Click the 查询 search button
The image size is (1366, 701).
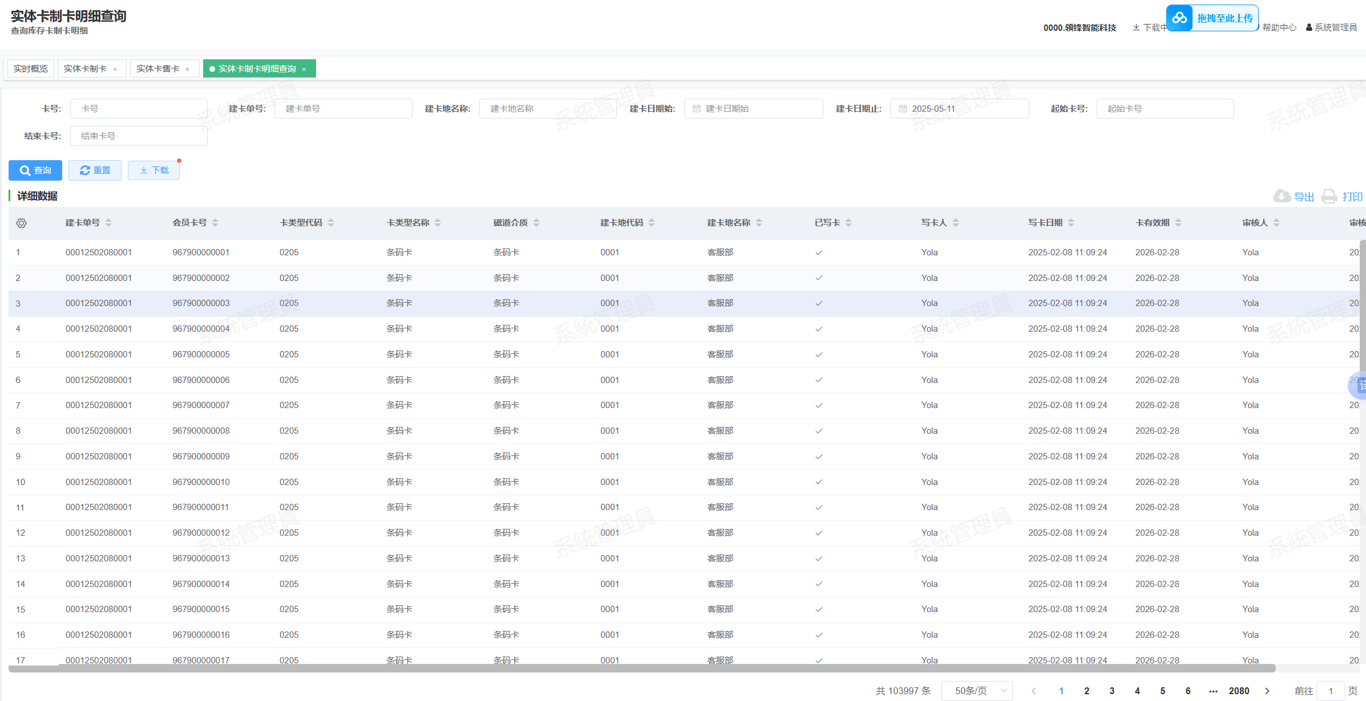[35, 170]
